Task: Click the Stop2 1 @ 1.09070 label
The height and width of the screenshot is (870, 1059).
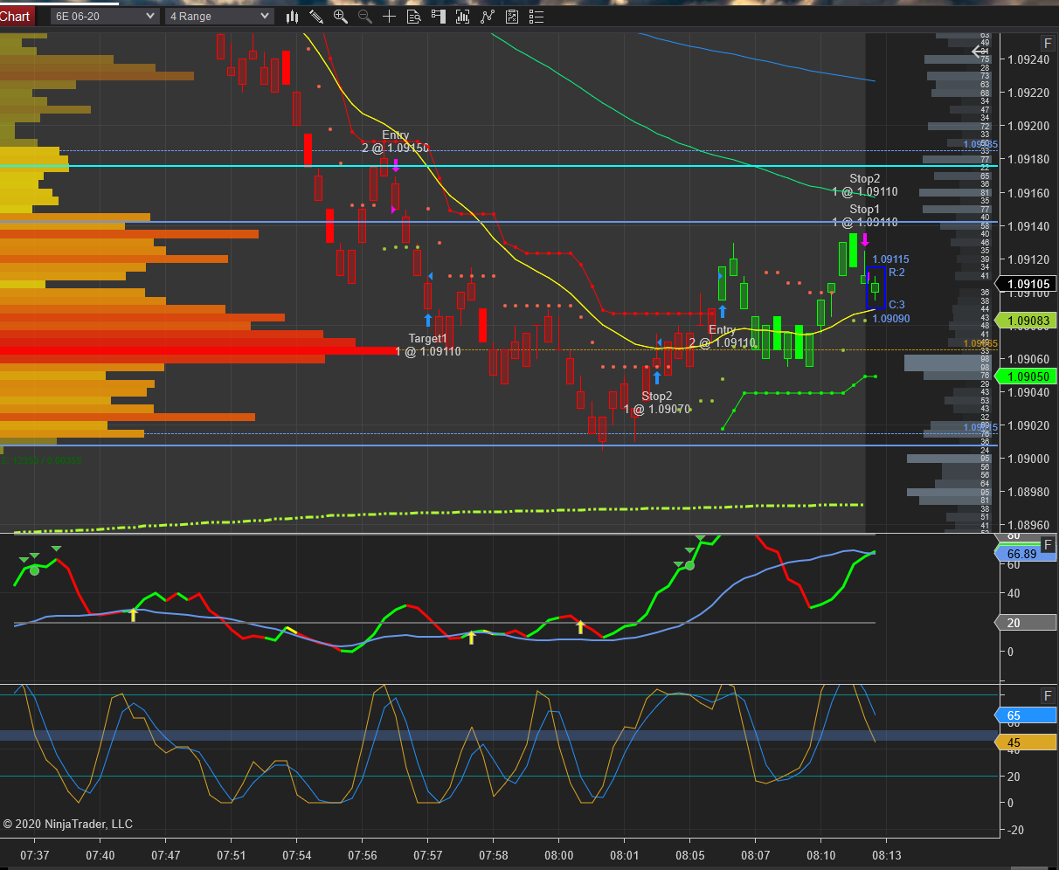Action: [657, 403]
